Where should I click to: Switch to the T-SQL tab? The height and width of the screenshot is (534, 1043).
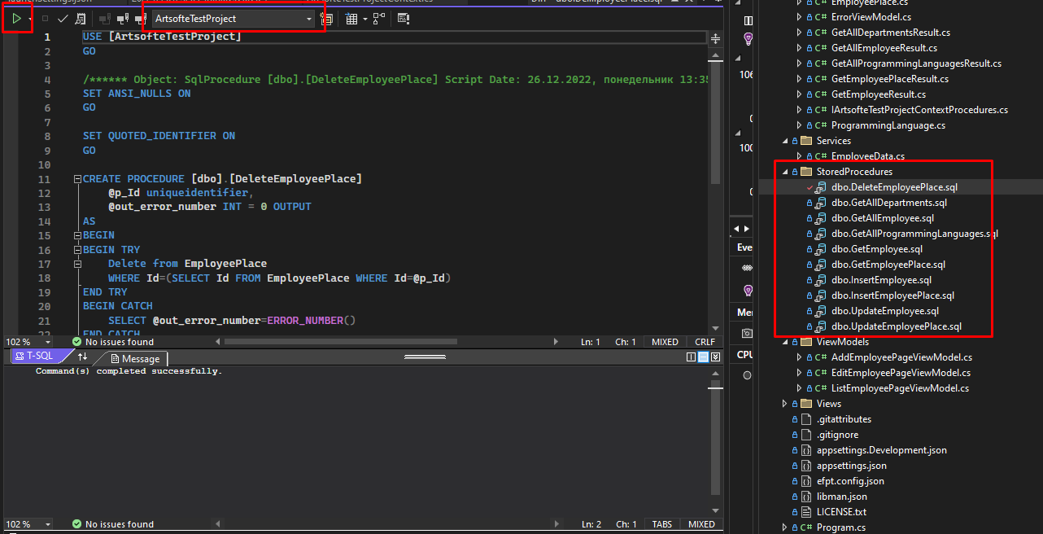[39, 356]
